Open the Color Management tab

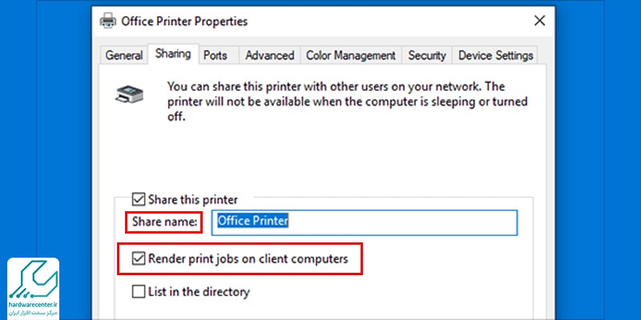pos(351,55)
